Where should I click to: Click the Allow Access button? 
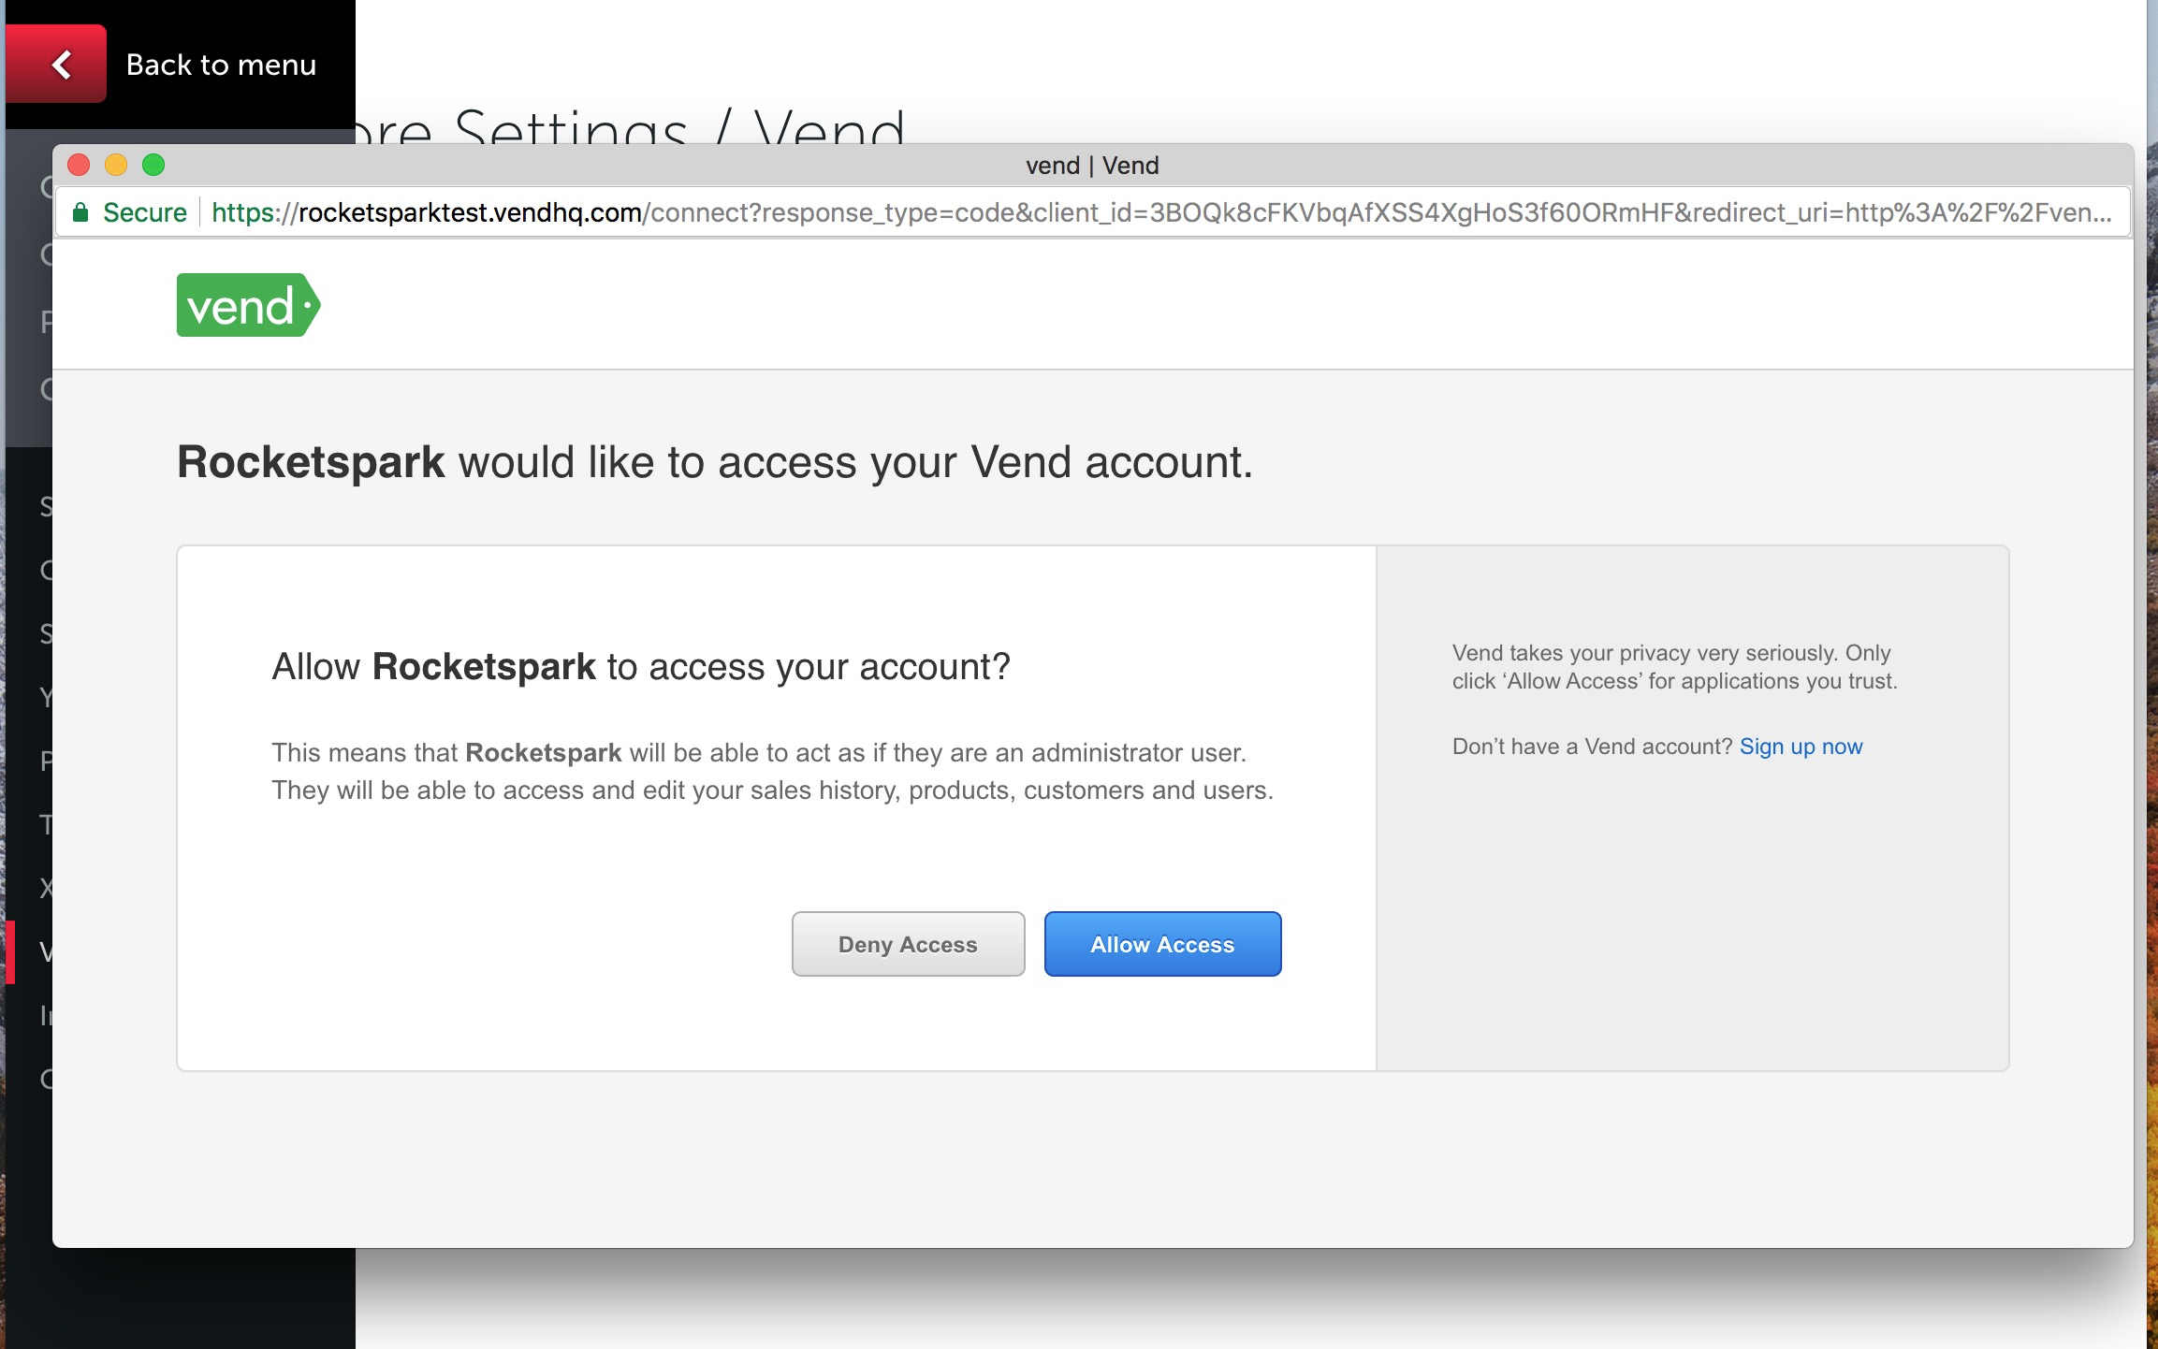[x=1162, y=944]
